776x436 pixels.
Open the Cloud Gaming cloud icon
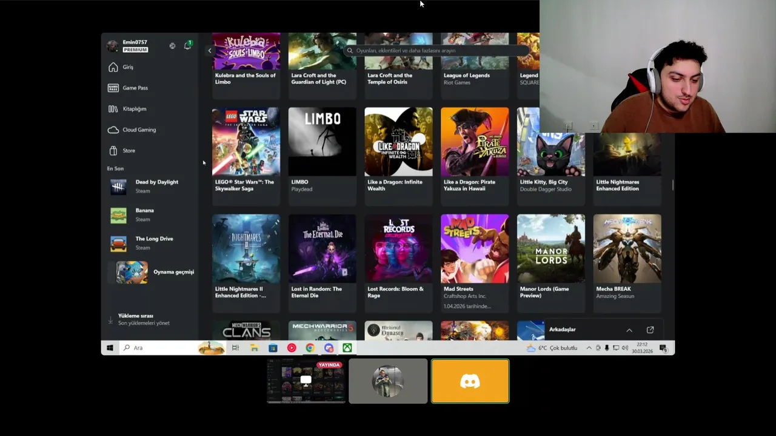click(x=113, y=130)
